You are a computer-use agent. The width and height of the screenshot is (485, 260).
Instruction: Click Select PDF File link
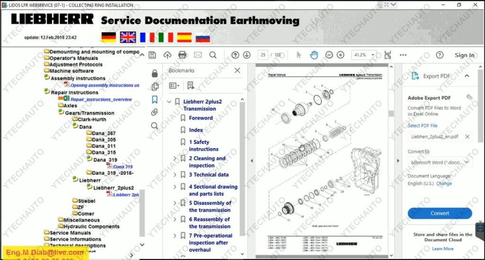point(422,126)
